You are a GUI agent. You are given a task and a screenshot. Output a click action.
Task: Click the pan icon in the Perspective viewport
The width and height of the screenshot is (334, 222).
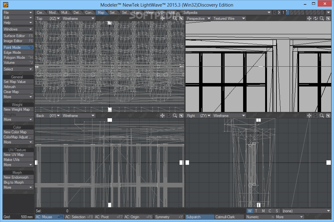click(309, 19)
